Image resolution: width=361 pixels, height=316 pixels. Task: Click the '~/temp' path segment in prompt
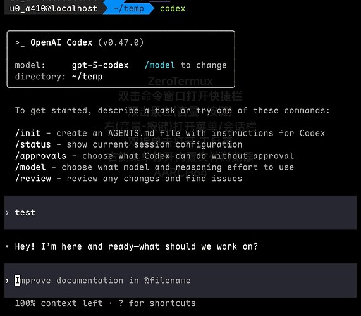(128, 8)
